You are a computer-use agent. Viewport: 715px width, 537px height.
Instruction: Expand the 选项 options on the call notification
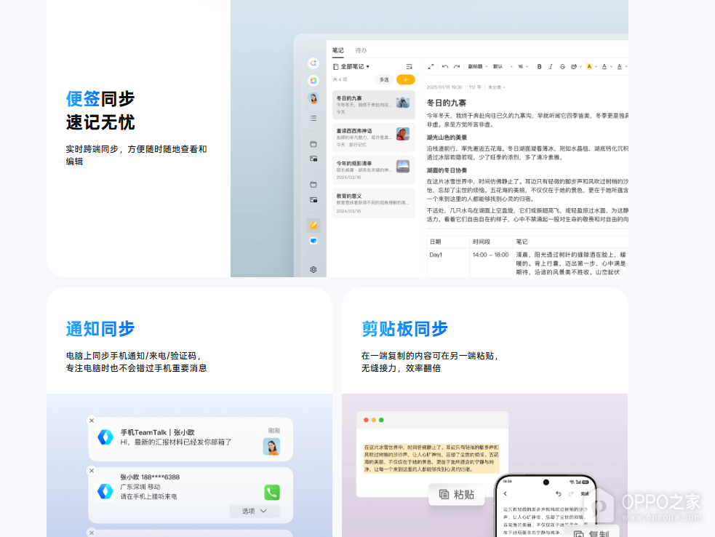pos(255,511)
